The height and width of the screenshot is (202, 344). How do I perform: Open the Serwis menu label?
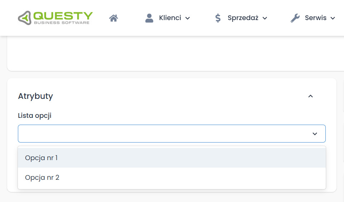point(316,18)
